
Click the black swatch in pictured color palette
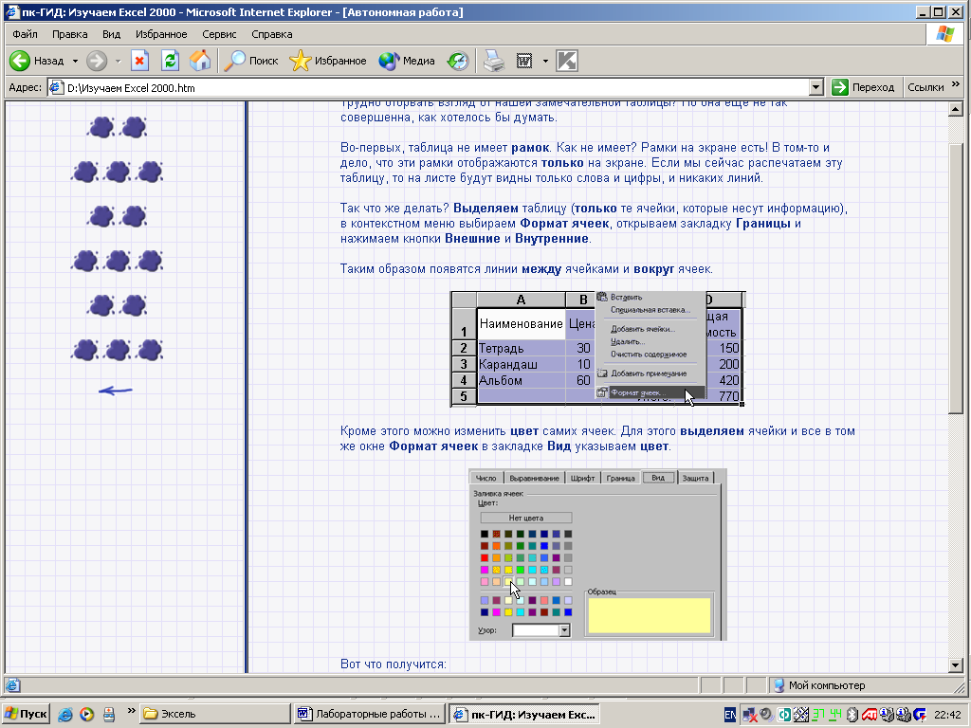coord(485,535)
